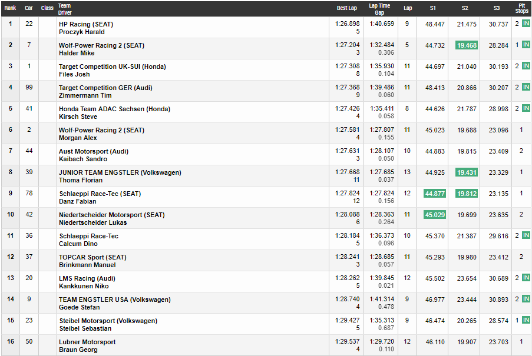This screenshot has height=356, width=532.
Task: Click the IN badge in Goede Stefan's row
Action: tap(526, 299)
